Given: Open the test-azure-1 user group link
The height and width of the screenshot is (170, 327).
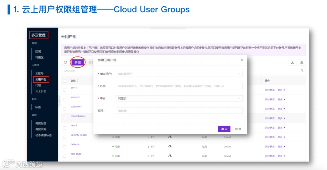Looking at the screenshot, I should (77, 154).
